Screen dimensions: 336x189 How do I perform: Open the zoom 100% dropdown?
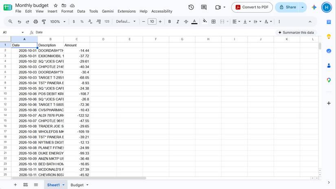58,22
